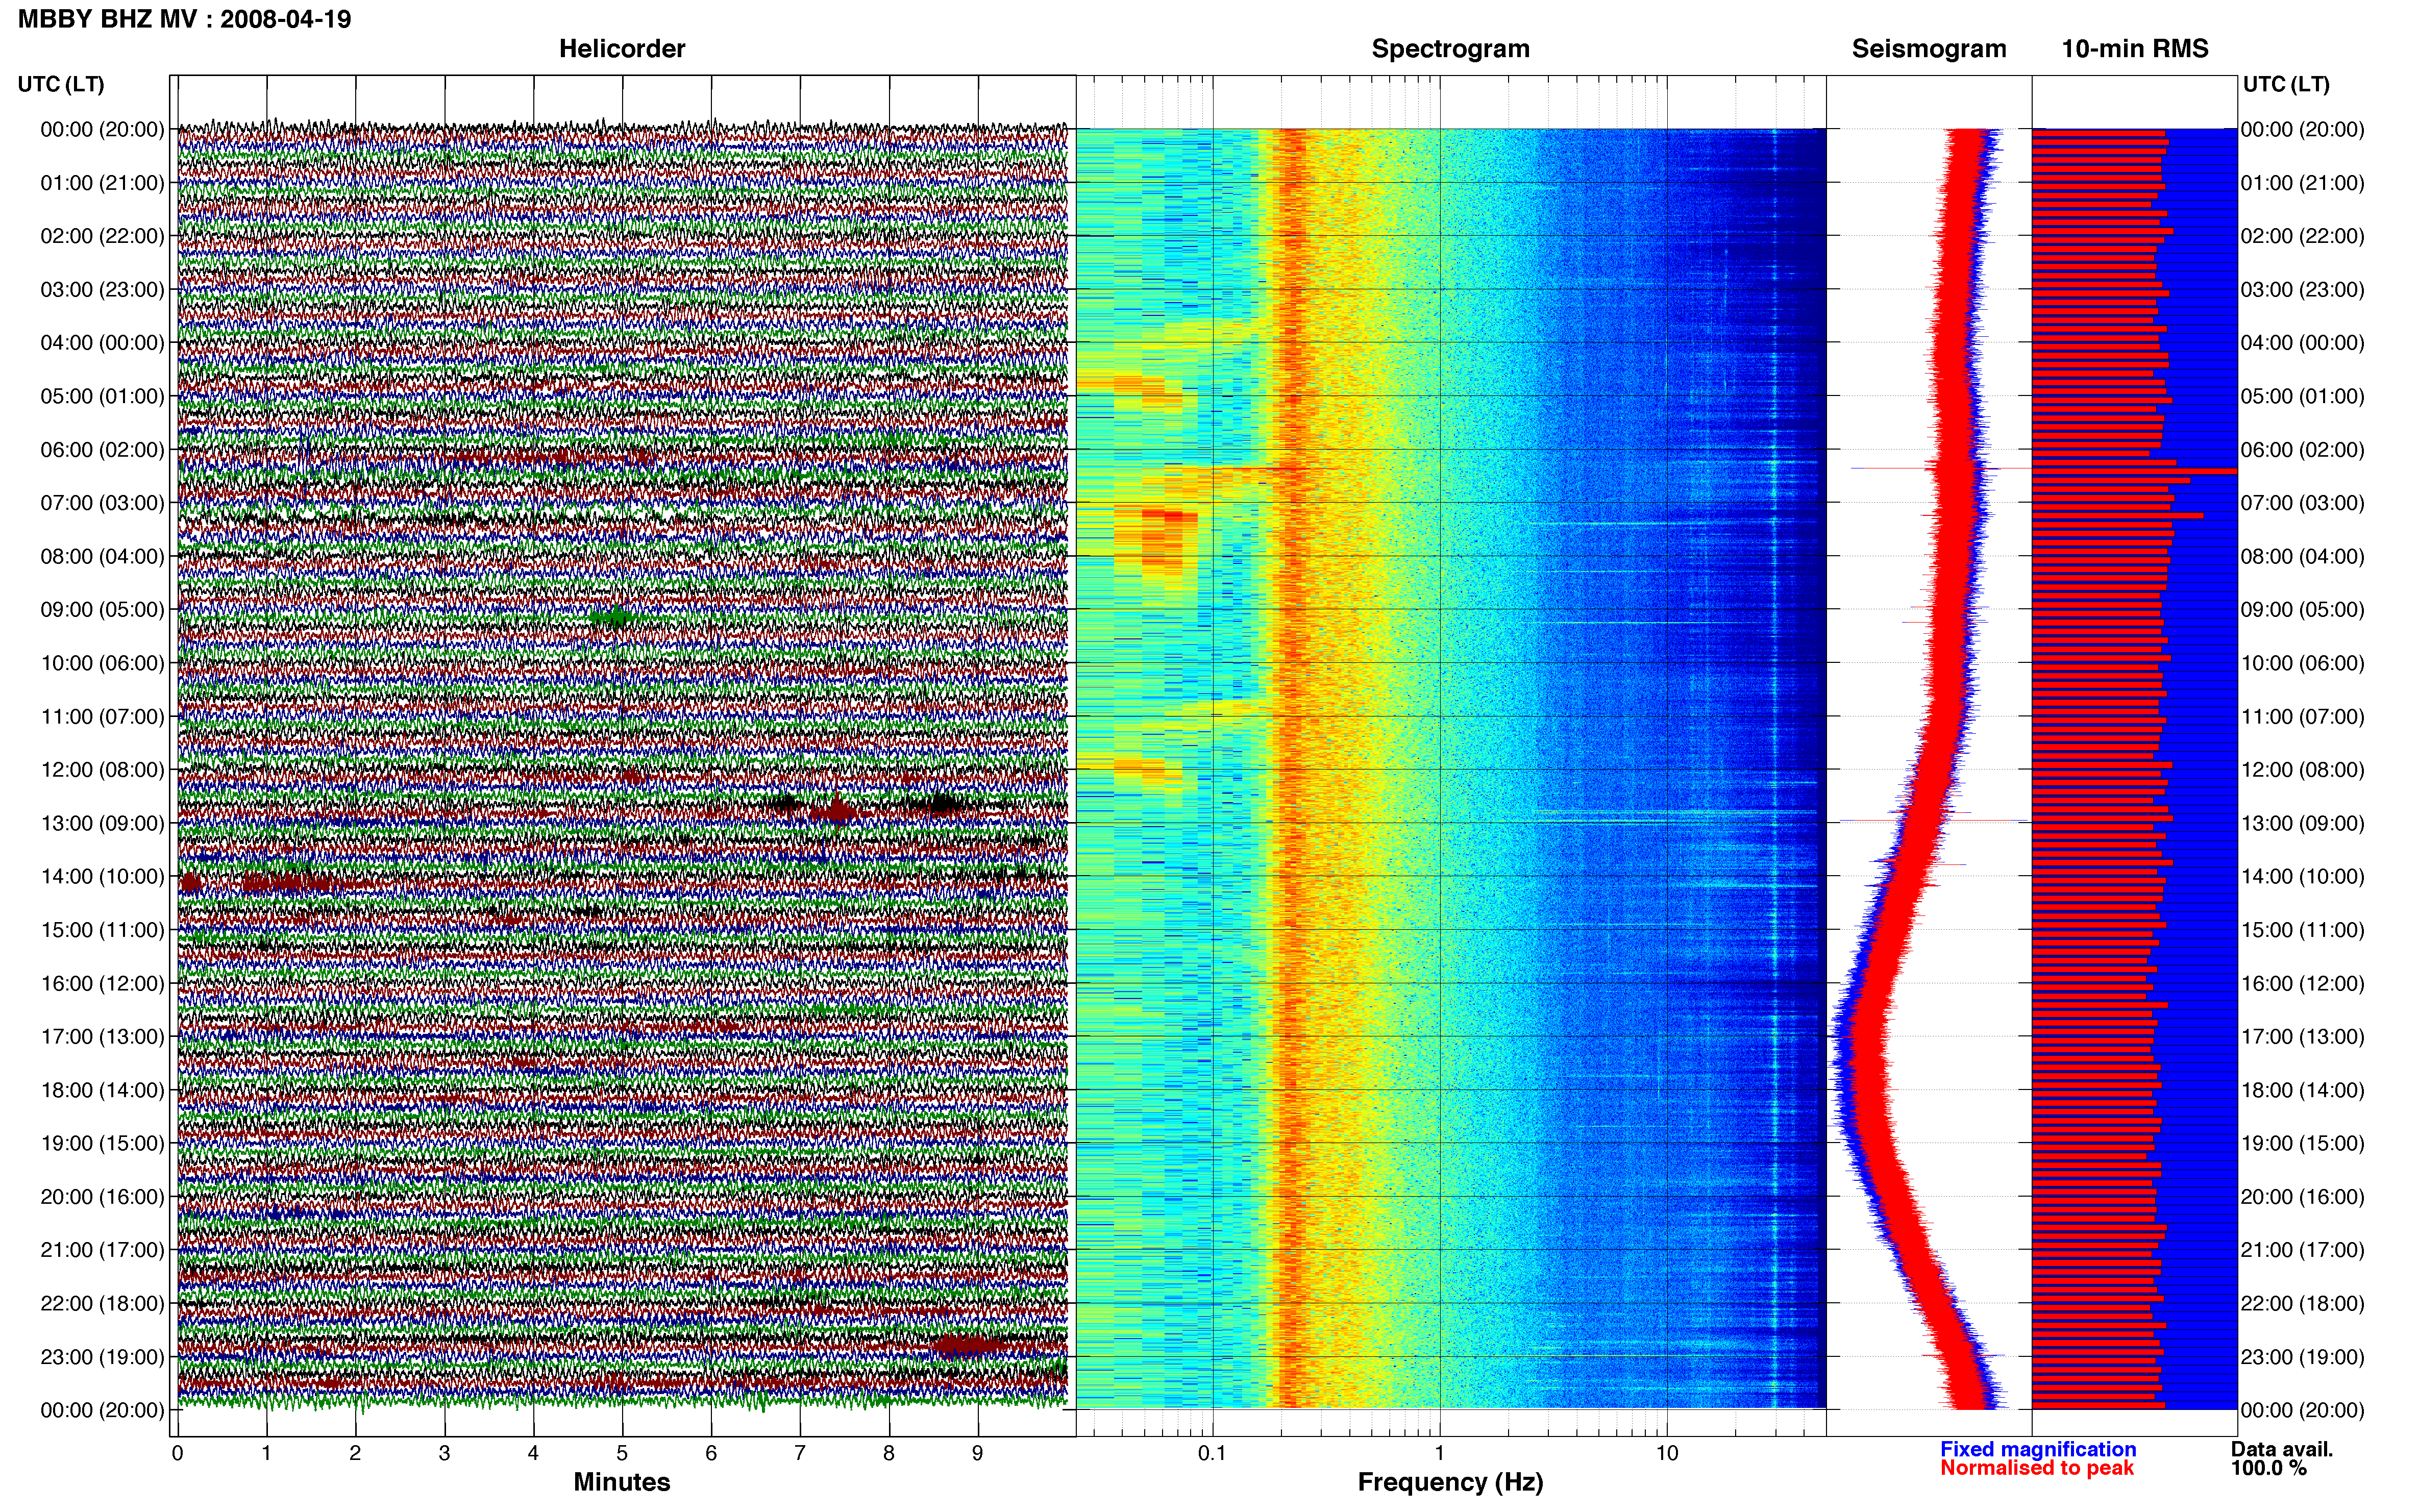The width and height of the screenshot is (2419, 1512).
Task: Select "01:00 (21:00)" on the helicorder time axis
Action: pos(102,183)
